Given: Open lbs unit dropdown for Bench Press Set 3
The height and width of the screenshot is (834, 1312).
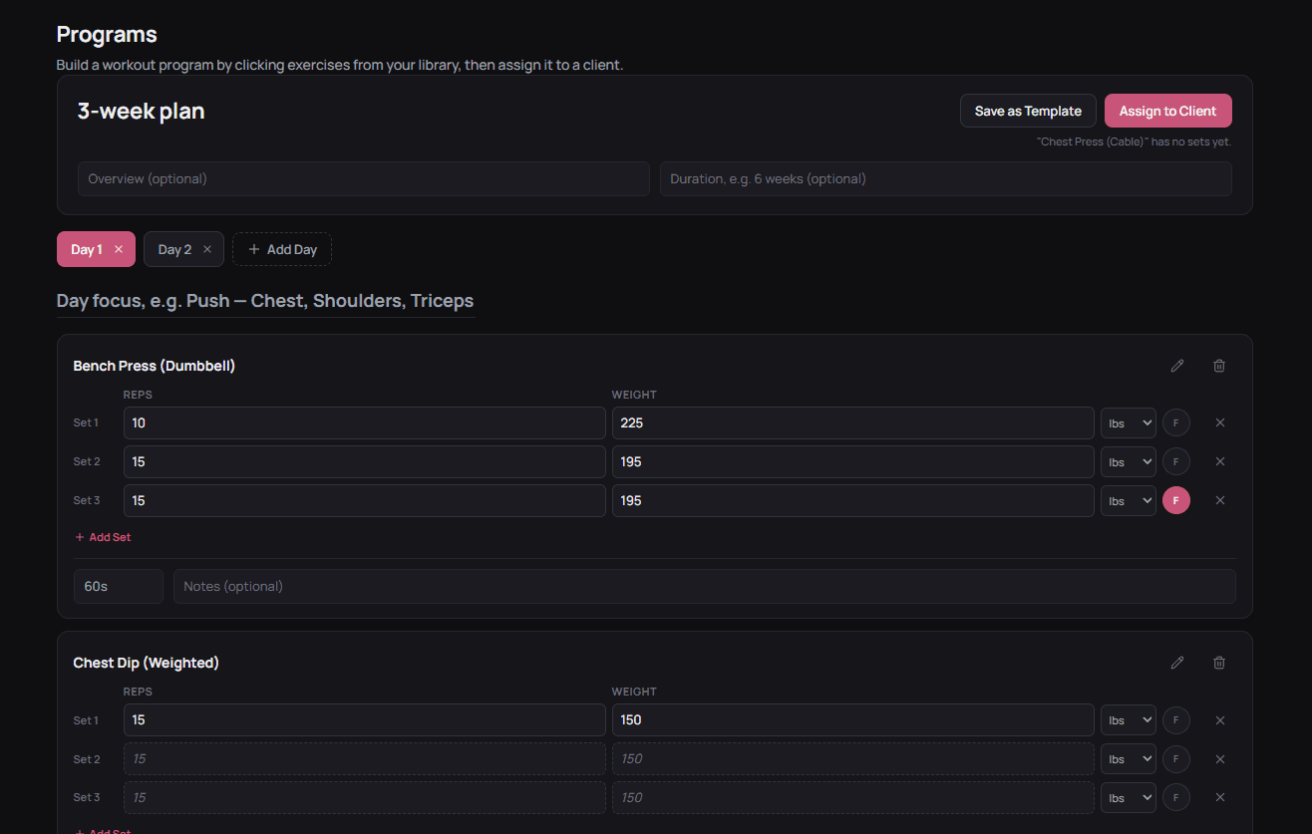Looking at the screenshot, I should coord(1129,500).
